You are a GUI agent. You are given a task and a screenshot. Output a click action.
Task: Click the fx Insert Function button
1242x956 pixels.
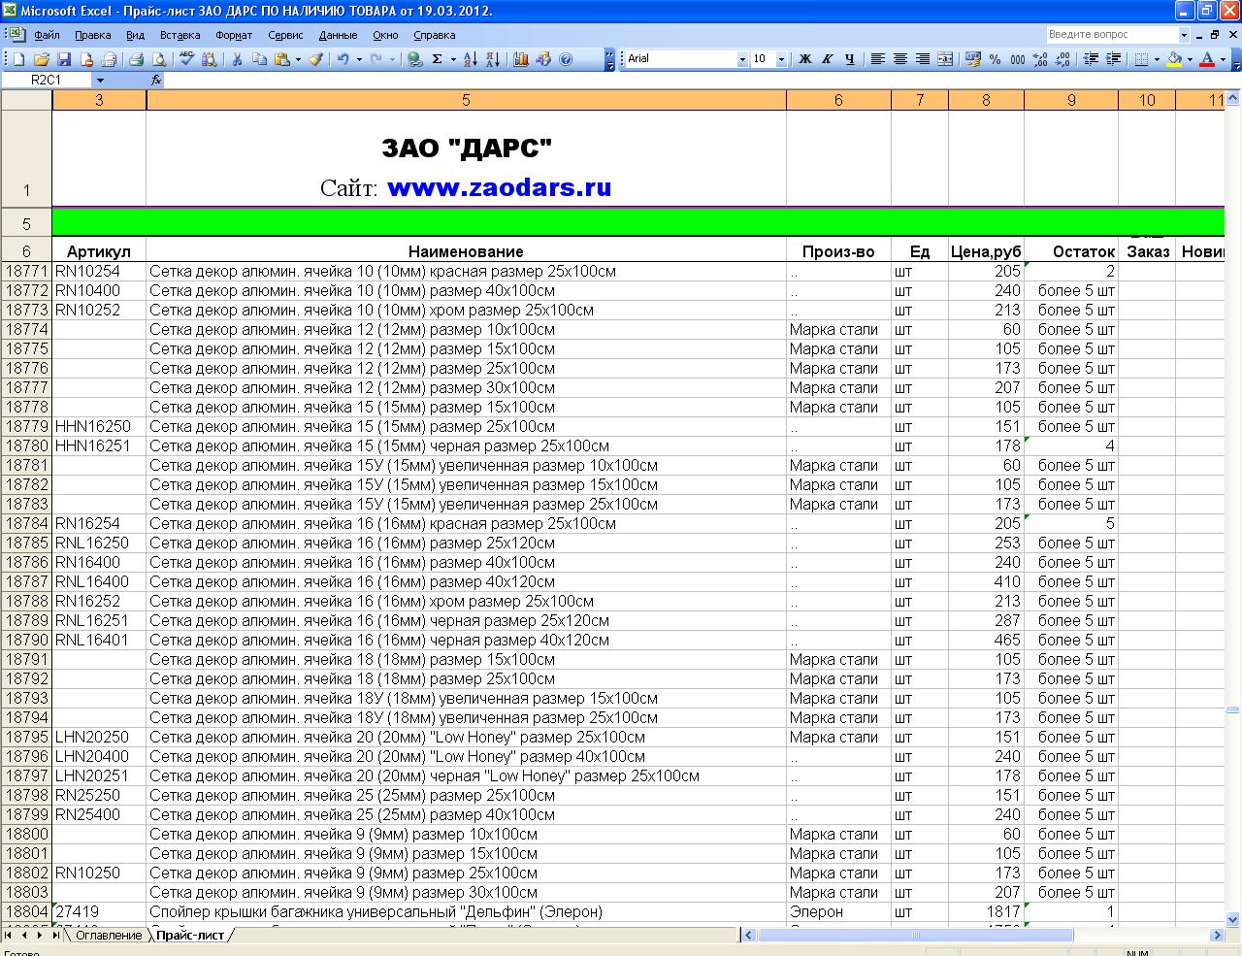[156, 80]
